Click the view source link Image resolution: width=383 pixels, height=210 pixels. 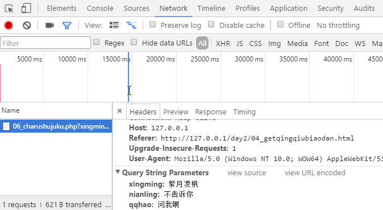[x=247, y=173]
